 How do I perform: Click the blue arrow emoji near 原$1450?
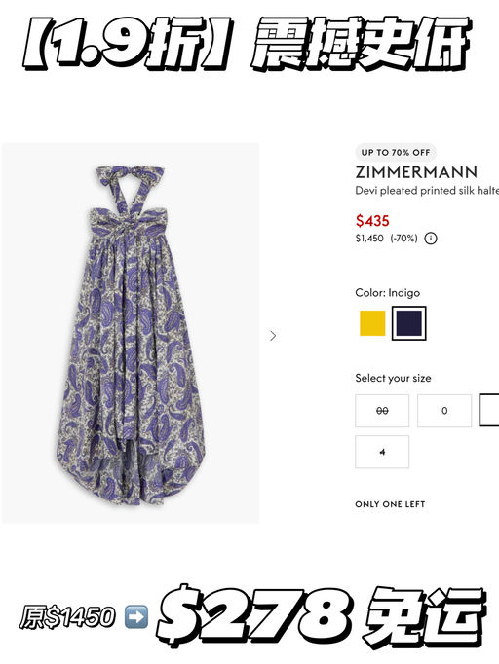(136, 616)
